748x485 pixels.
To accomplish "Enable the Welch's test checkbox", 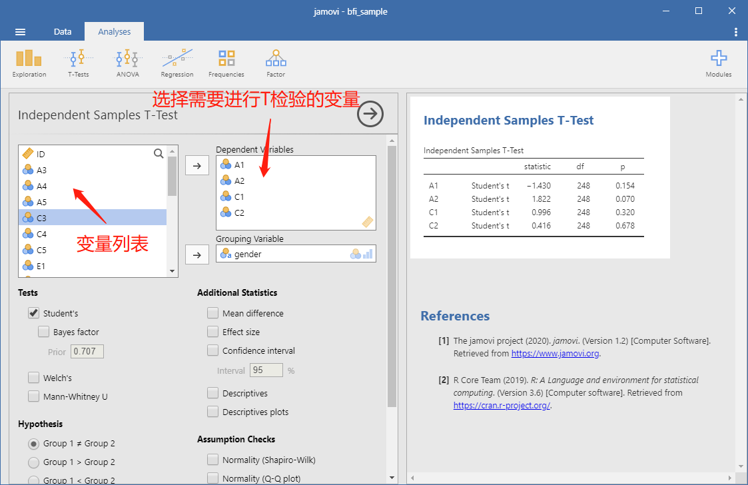I will click(x=33, y=378).
